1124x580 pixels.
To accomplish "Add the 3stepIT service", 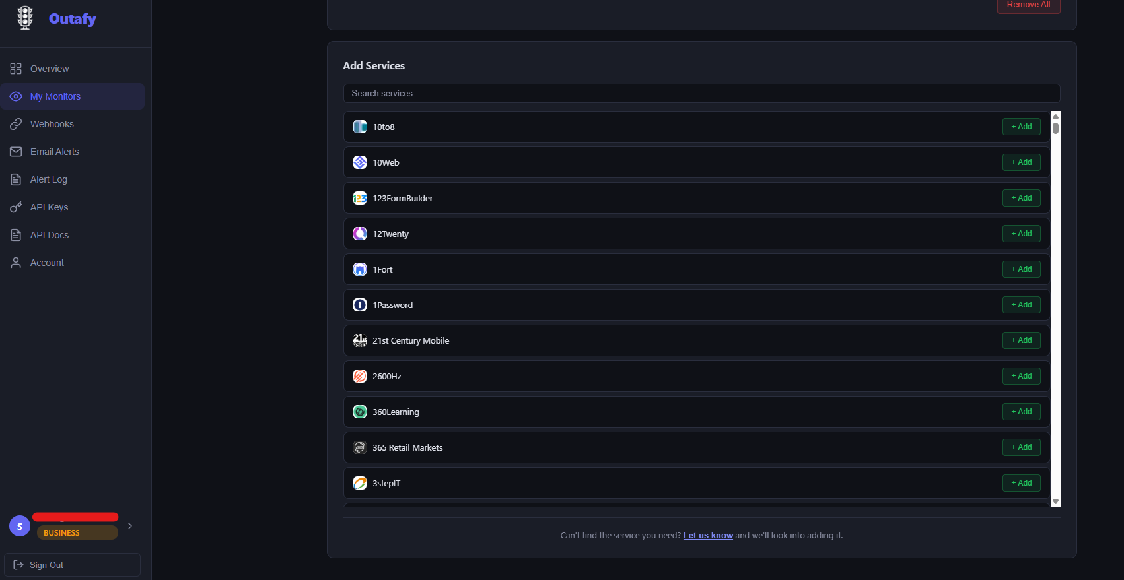I will pyautogui.click(x=1021, y=483).
